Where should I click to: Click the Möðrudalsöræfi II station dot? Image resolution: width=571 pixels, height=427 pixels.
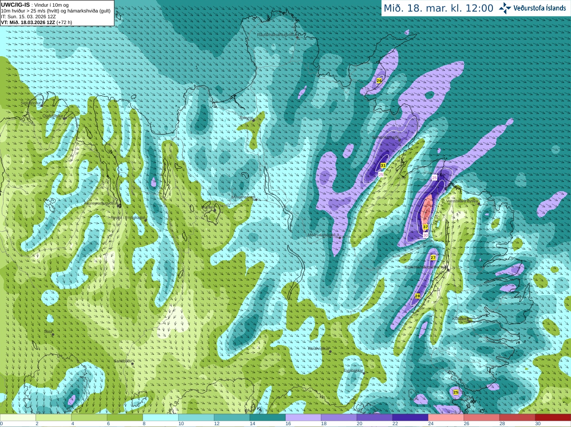click(x=339, y=238)
